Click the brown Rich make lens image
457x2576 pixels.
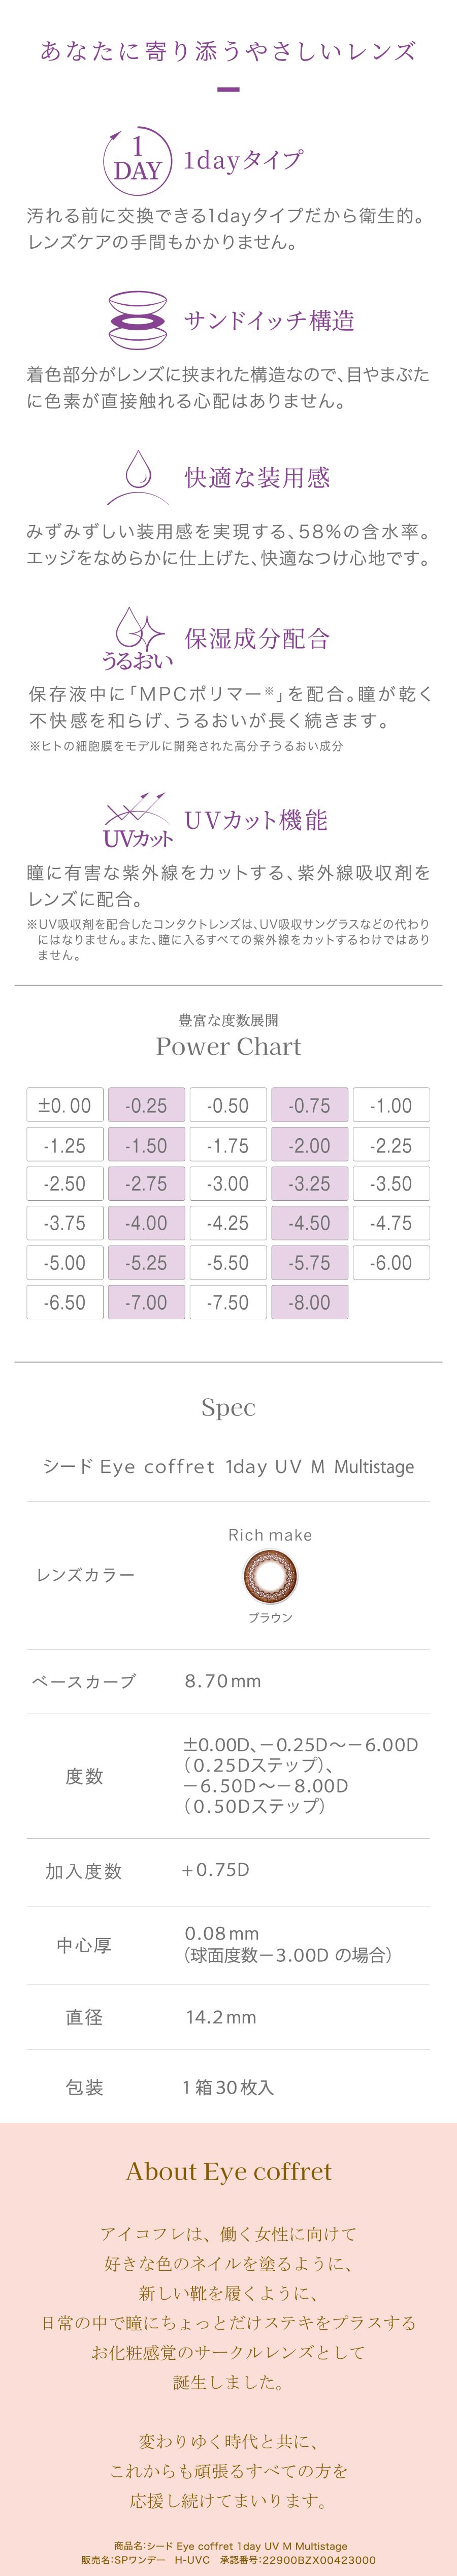[270, 1574]
